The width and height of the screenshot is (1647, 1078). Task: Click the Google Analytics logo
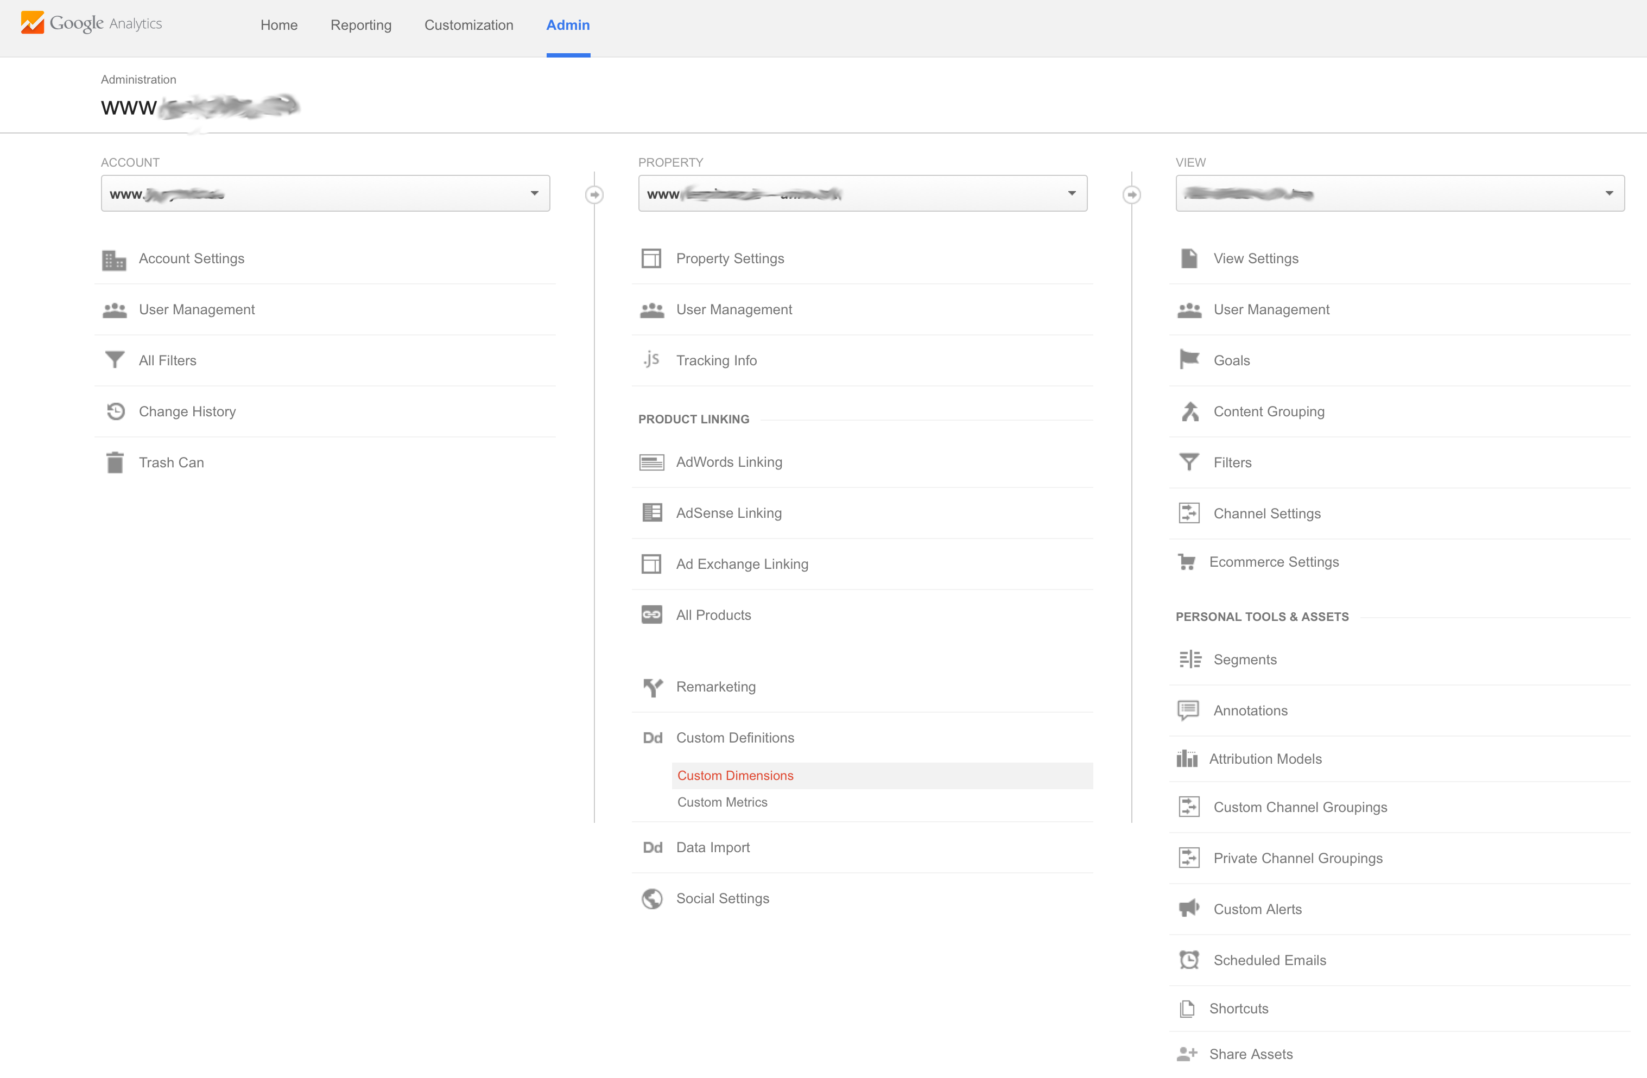click(x=91, y=23)
